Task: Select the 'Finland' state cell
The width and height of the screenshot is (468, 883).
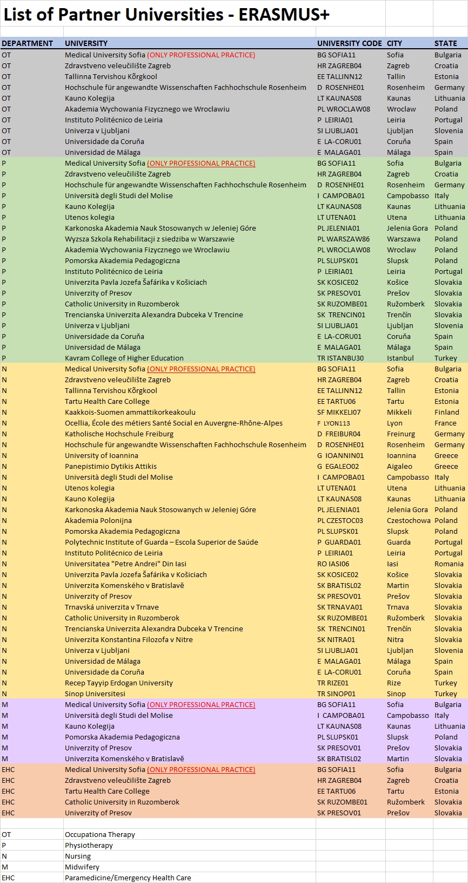Action: 447,412
